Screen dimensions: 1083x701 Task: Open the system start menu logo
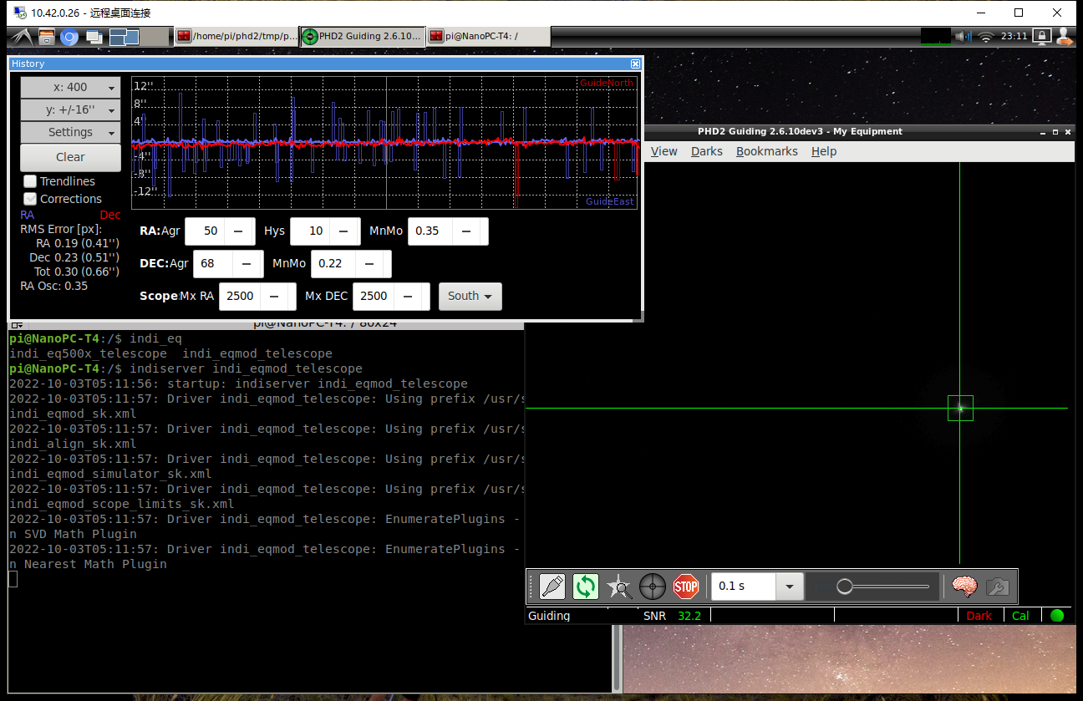(20, 37)
